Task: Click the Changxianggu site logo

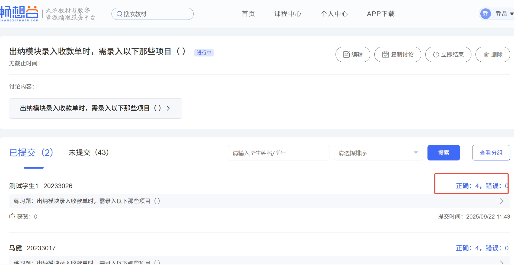Action: pyautogui.click(x=20, y=14)
